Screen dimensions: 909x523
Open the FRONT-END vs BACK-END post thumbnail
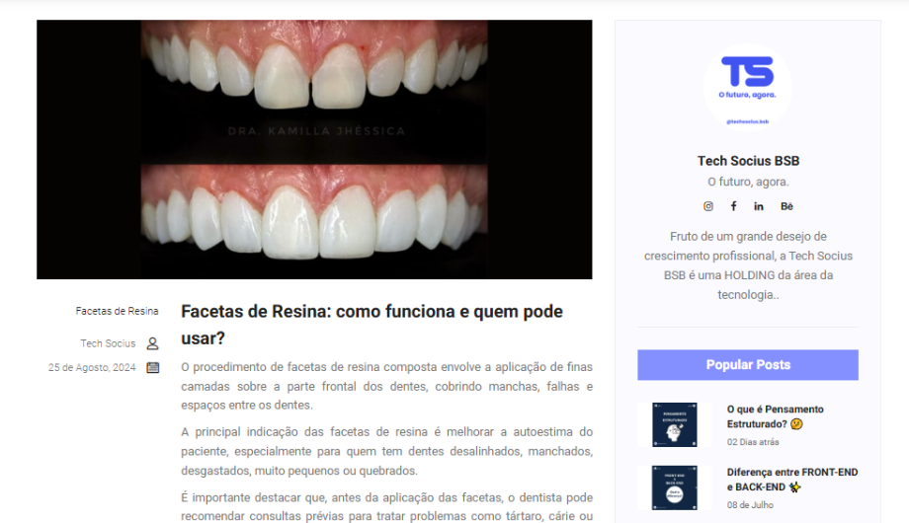(x=675, y=487)
